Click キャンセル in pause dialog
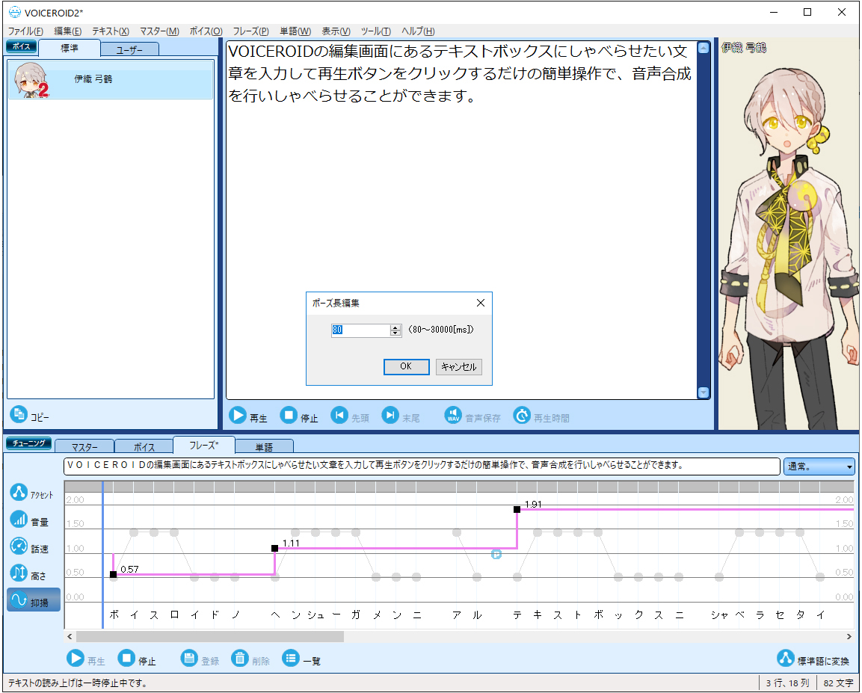Screen dimensions: 862x693 pos(459,366)
